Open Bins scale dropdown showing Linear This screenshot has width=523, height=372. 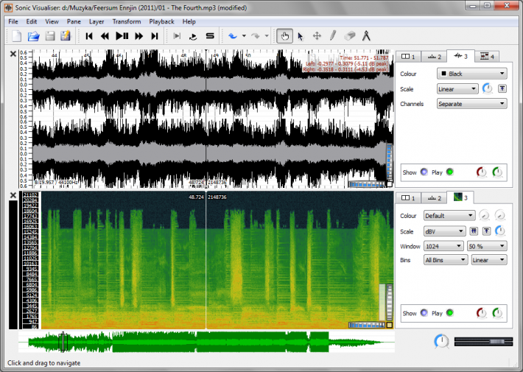[489, 260]
